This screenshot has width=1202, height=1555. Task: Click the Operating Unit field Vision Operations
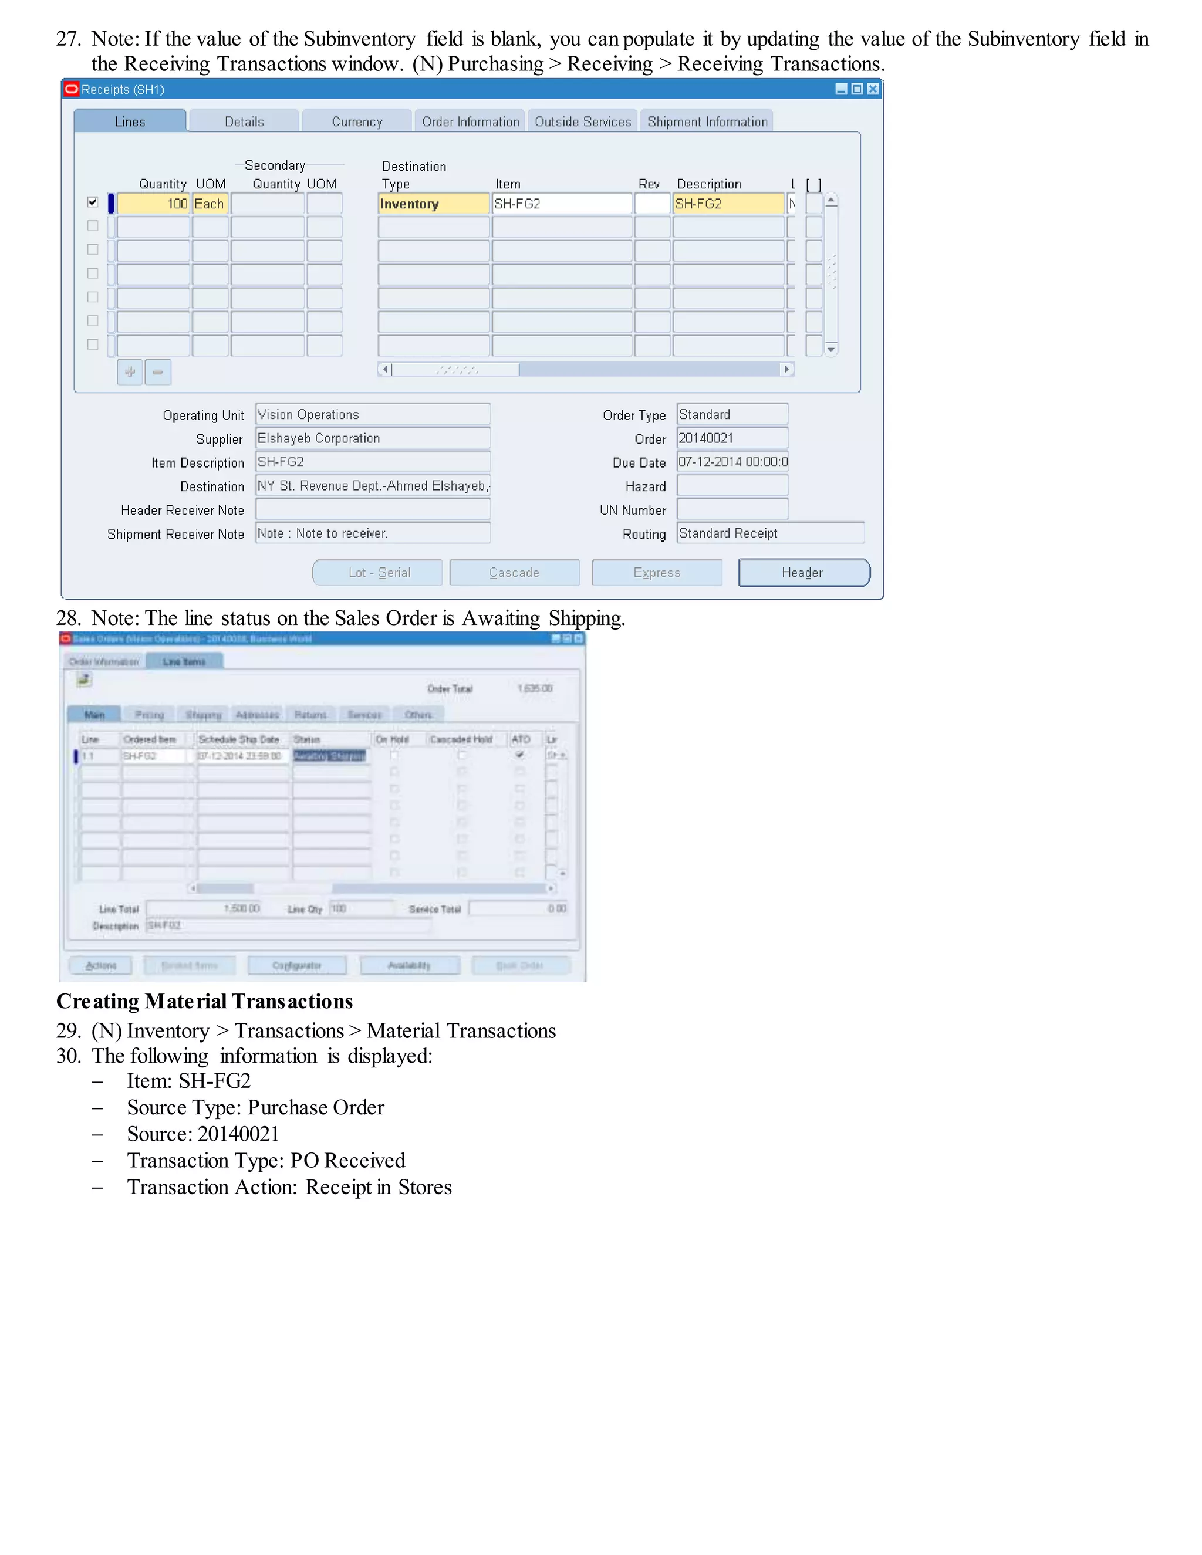(x=373, y=414)
